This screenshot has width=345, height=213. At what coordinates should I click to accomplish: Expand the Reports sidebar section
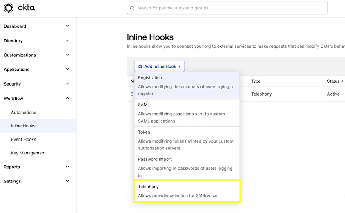[67, 167]
